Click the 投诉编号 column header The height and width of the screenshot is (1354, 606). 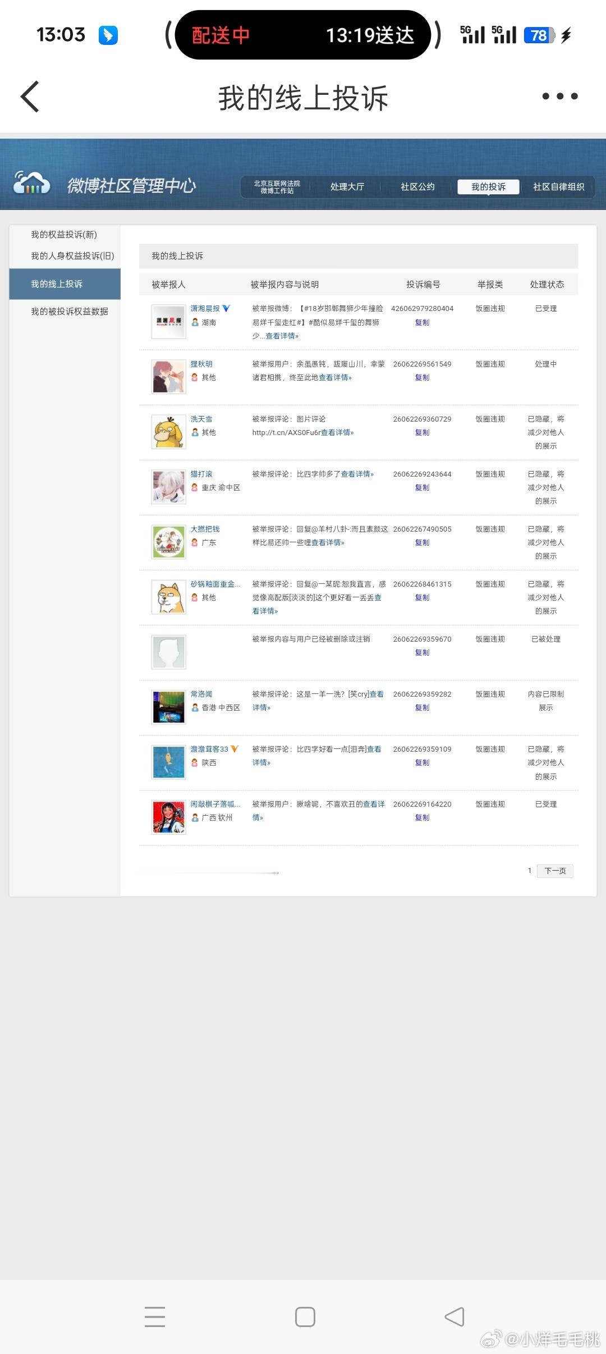pyautogui.click(x=423, y=285)
